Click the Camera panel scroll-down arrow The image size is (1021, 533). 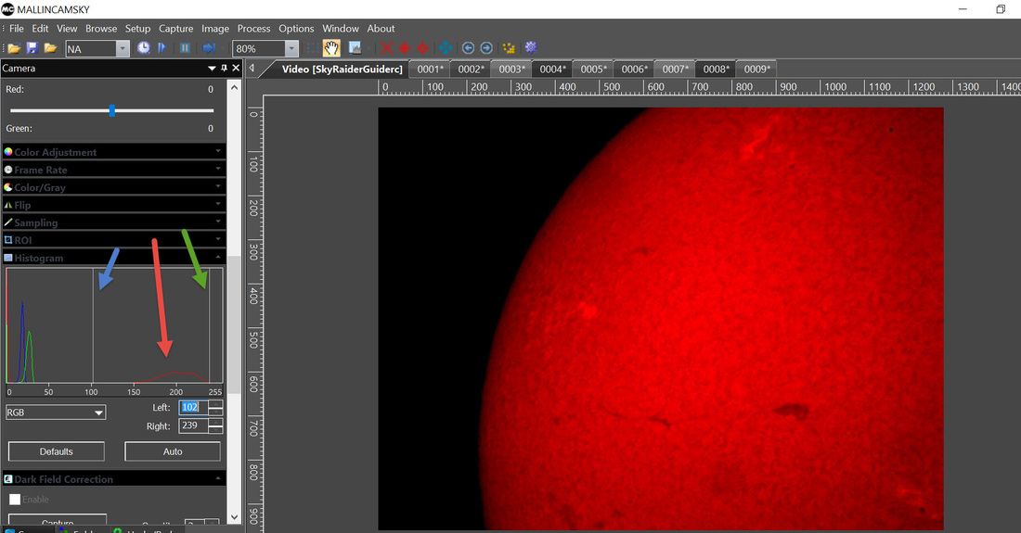(235, 516)
